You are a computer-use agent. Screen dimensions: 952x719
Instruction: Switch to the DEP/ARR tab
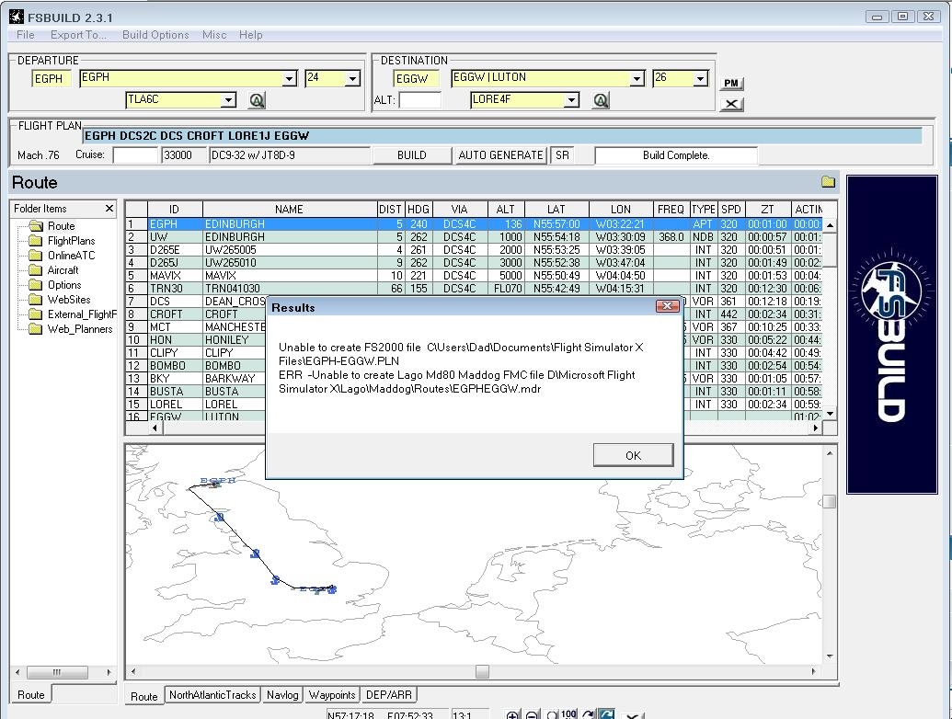(389, 695)
